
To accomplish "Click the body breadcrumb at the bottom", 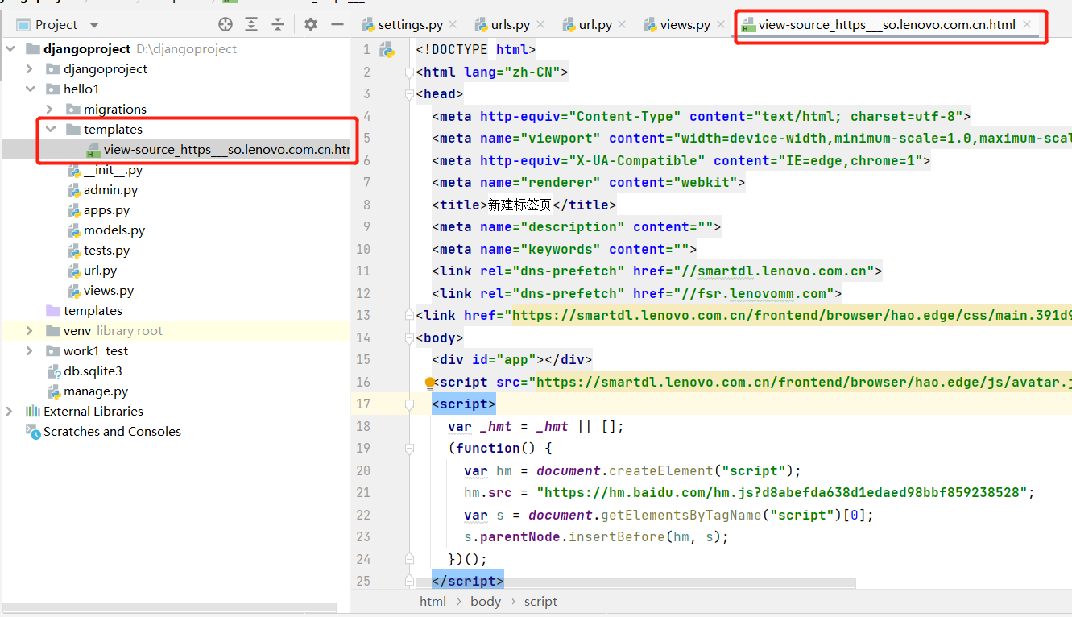I will pyautogui.click(x=485, y=601).
